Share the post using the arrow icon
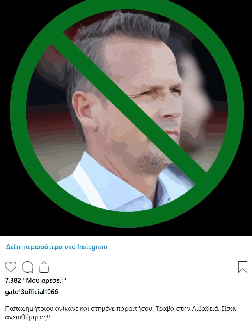Viewport: 252px width, 321px height. pos(44,267)
